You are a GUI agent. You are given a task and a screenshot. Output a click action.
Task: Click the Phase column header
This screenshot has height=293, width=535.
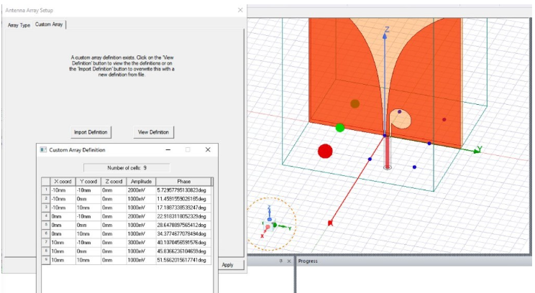[183, 182]
